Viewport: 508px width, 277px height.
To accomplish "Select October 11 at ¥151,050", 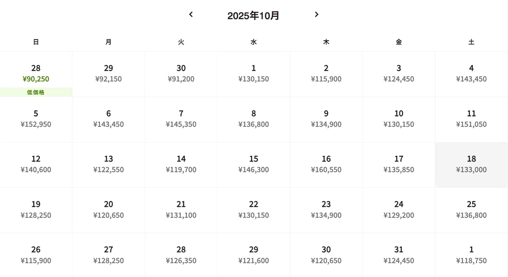I will tap(471, 119).
